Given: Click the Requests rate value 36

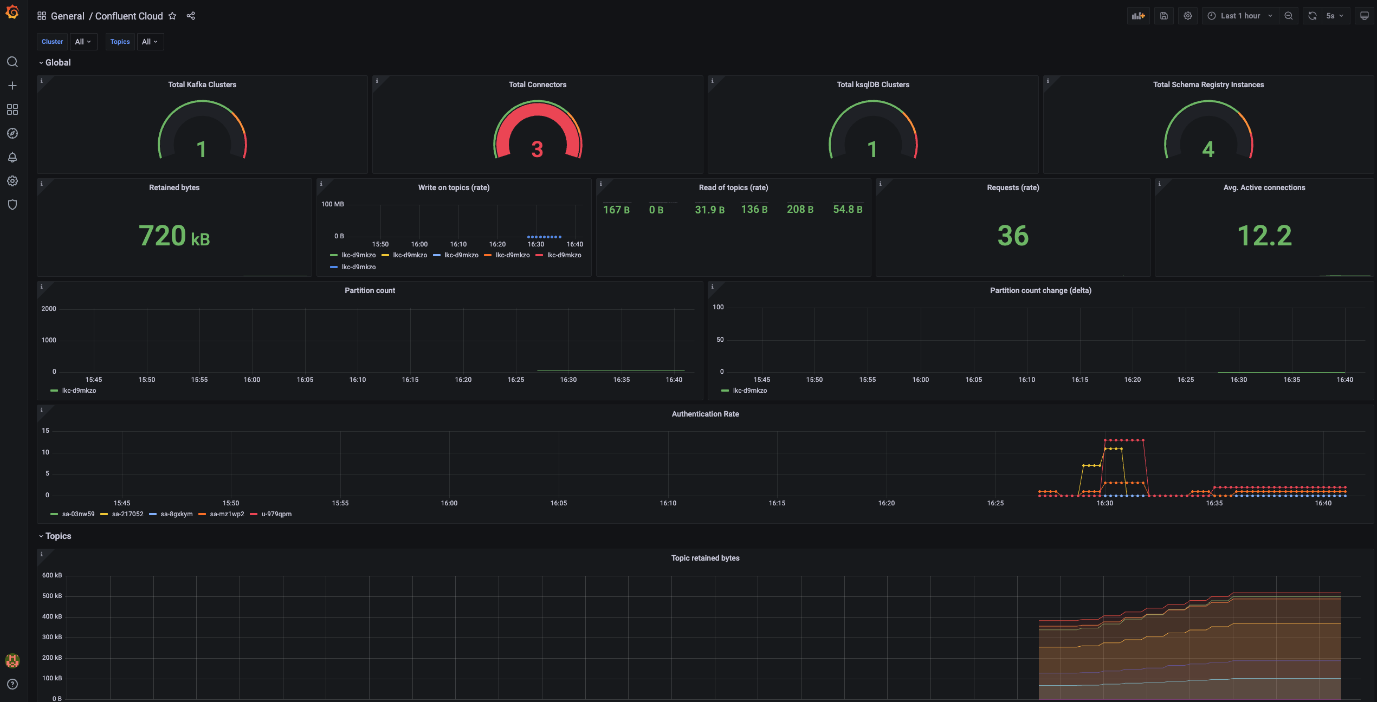Looking at the screenshot, I should 1013,236.
